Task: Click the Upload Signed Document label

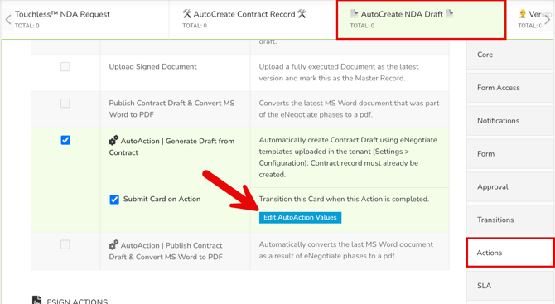Action: pos(152,66)
